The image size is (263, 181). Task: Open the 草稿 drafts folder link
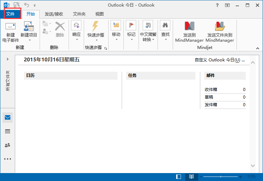[x=209, y=97]
